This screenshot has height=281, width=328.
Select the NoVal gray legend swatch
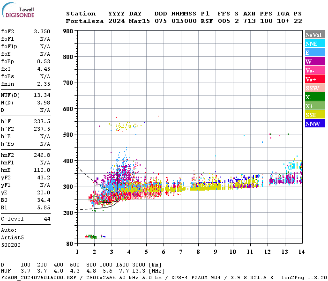click(x=315, y=35)
